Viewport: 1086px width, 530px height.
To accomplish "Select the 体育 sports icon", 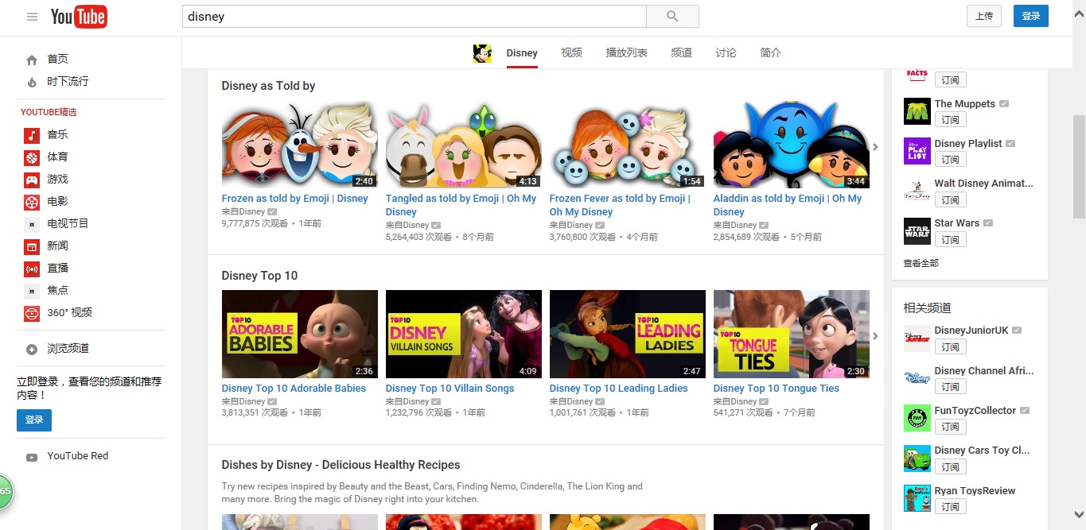I will [32, 157].
